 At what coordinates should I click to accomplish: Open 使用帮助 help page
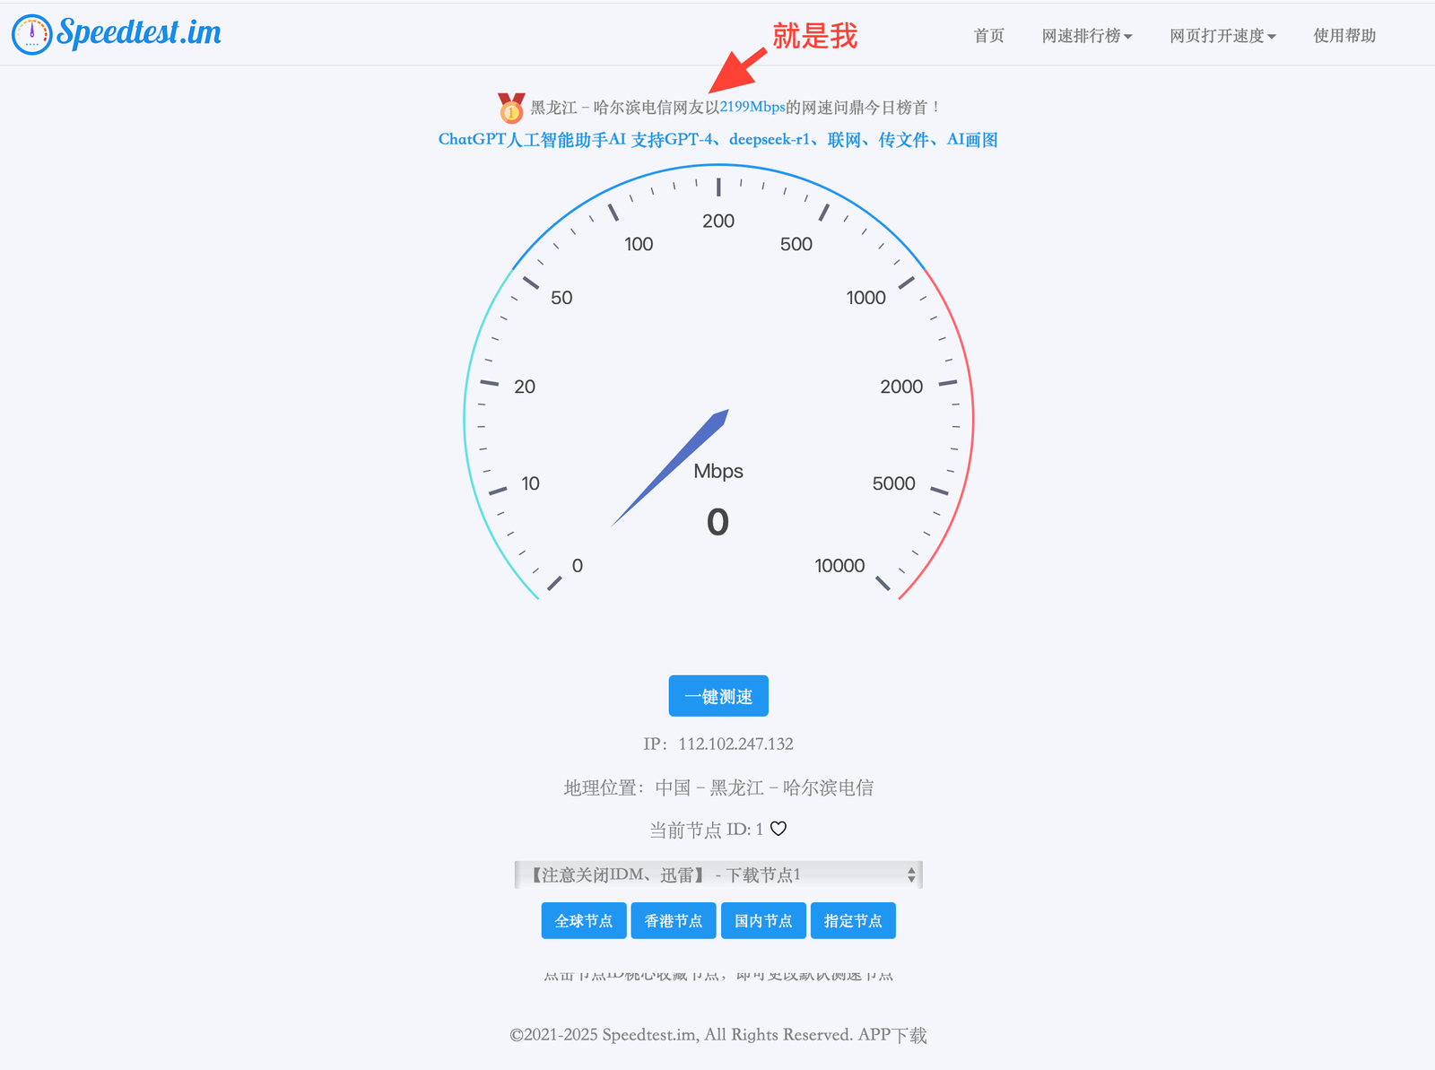(1344, 36)
